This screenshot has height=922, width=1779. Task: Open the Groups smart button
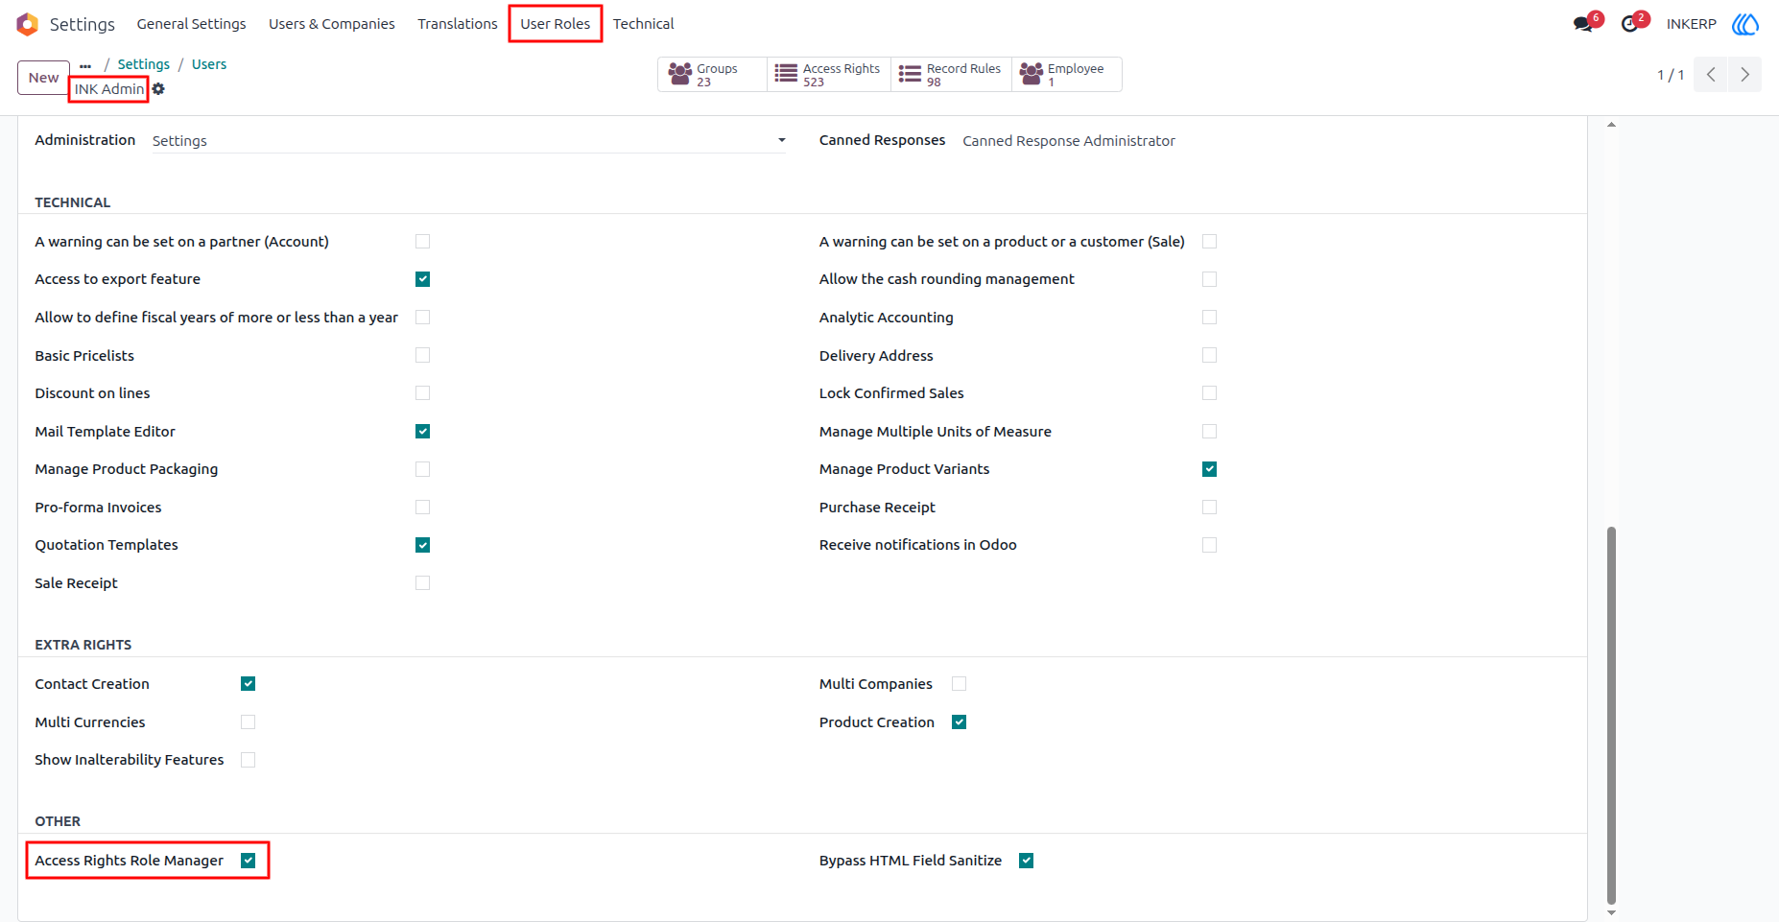click(x=712, y=75)
